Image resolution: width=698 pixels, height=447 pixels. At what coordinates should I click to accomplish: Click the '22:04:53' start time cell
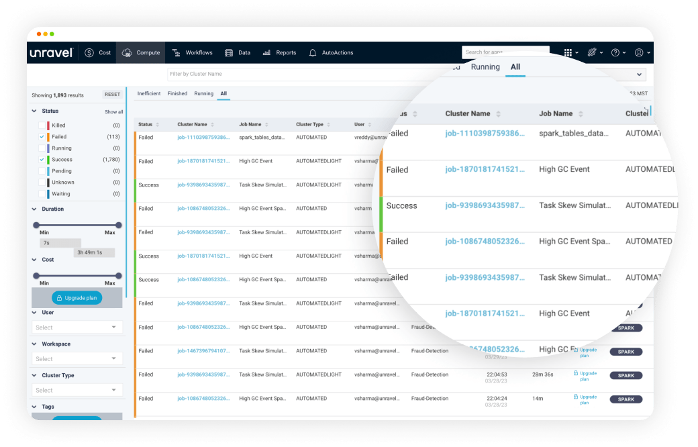pyautogui.click(x=497, y=375)
